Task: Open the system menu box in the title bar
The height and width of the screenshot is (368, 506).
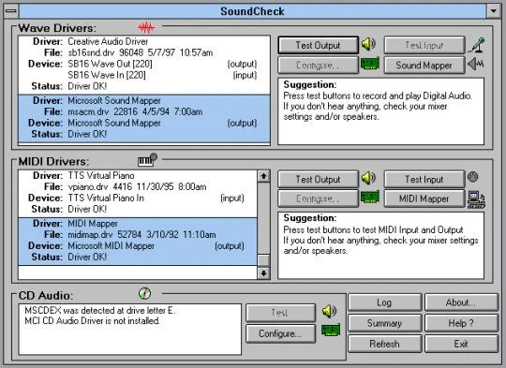Action: point(11,11)
